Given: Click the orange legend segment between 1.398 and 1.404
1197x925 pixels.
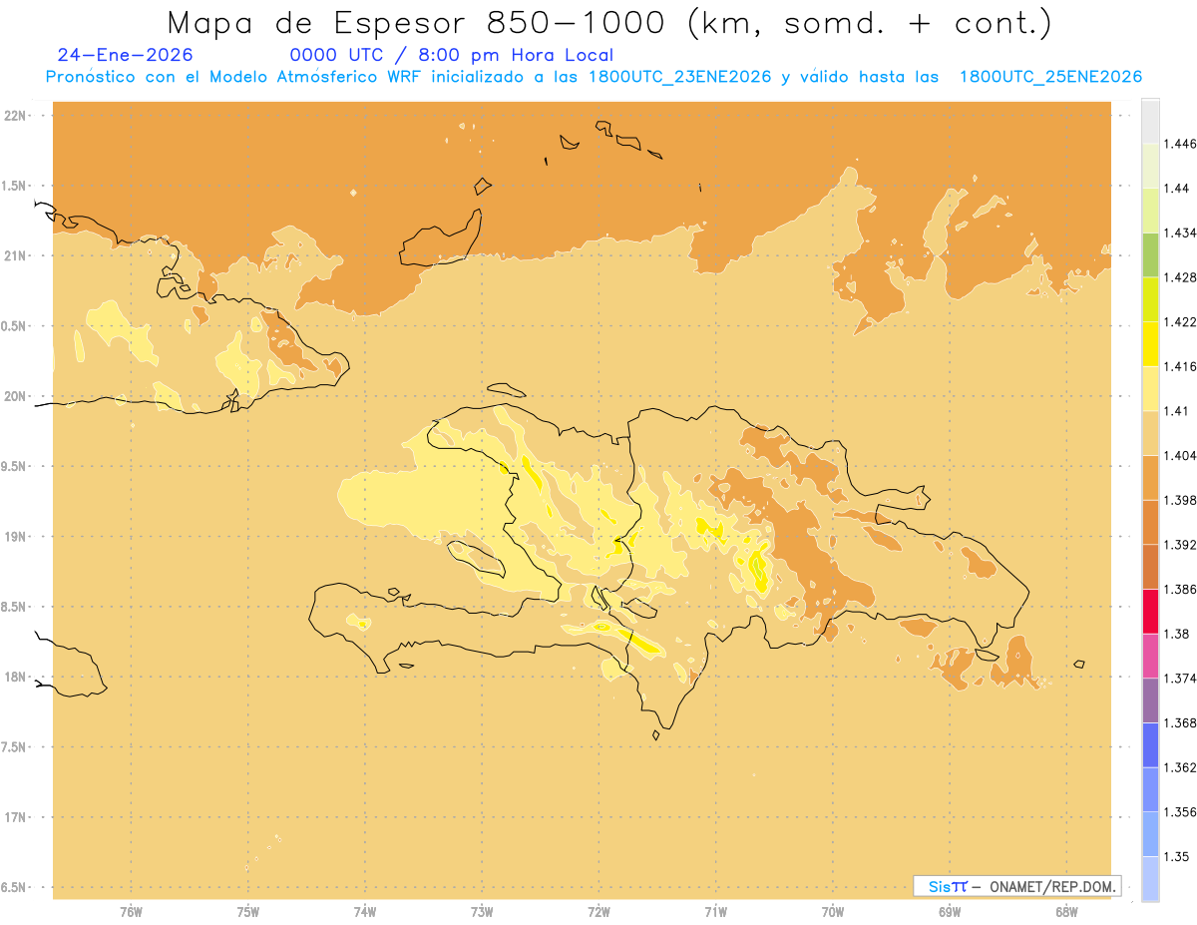Looking at the screenshot, I should (x=1150, y=477).
